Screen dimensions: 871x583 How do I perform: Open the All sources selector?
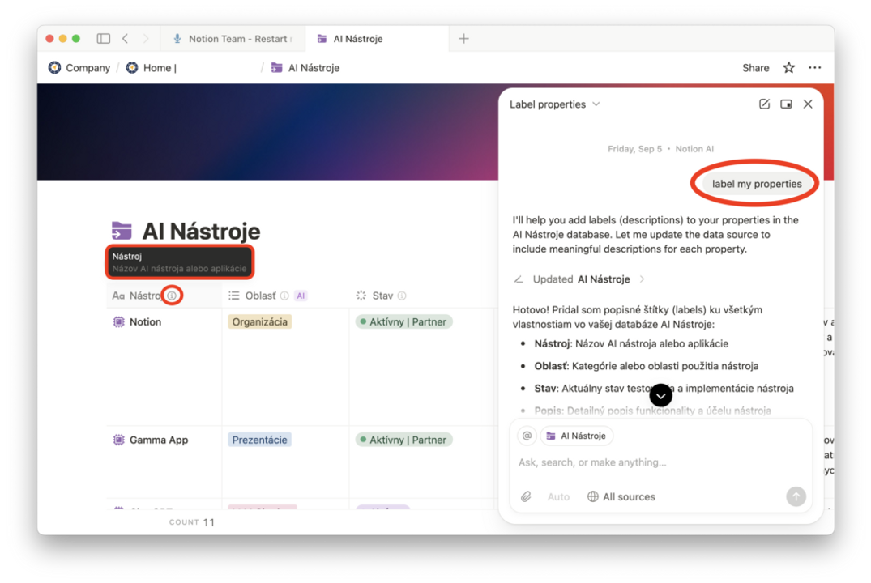point(621,497)
